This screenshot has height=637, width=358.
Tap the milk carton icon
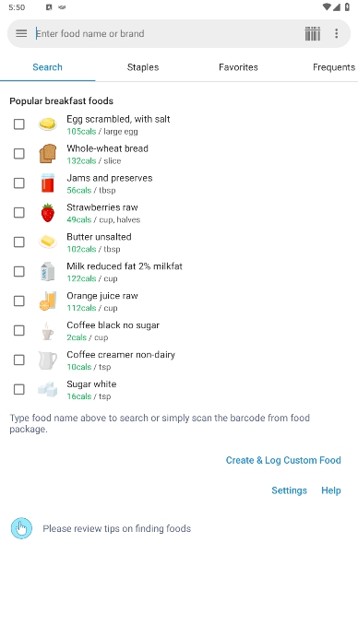click(x=48, y=271)
